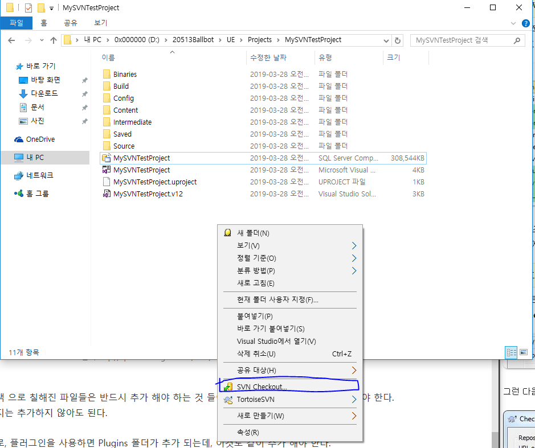The image size is (535, 448).
Task: Open the 홈 ribbon tab
Action: point(44,23)
